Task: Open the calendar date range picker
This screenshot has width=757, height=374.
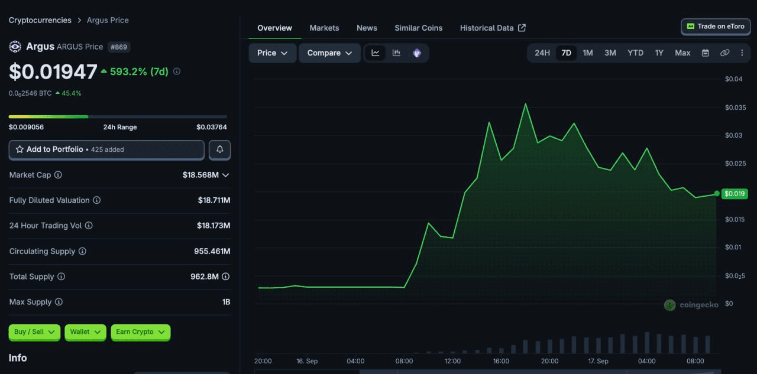Action: 705,53
